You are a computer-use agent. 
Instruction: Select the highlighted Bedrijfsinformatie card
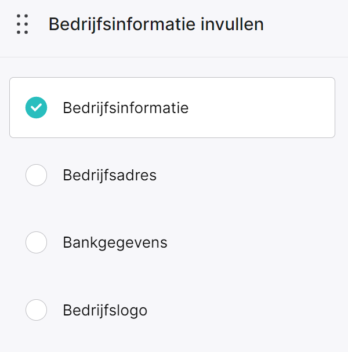click(x=172, y=107)
